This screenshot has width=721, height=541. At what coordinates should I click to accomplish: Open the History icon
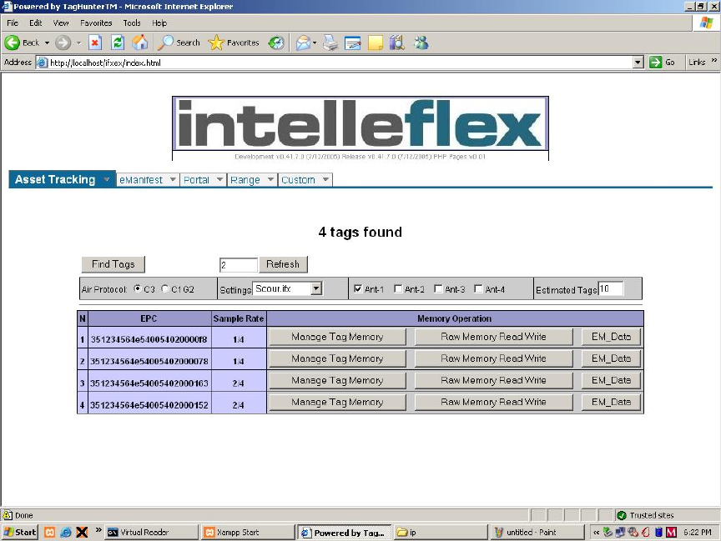[276, 43]
